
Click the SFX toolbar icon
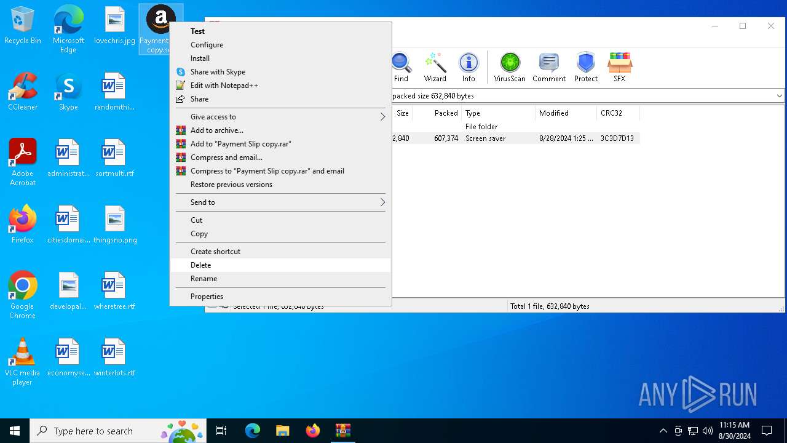pos(619,67)
